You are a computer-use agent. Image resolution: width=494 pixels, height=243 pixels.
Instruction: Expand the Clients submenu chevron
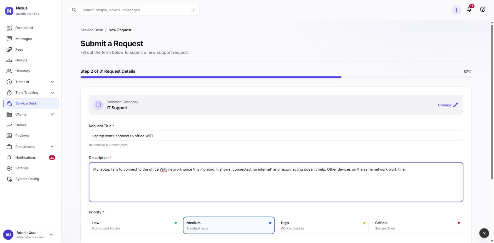pyautogui.click(x=52, y=114)
